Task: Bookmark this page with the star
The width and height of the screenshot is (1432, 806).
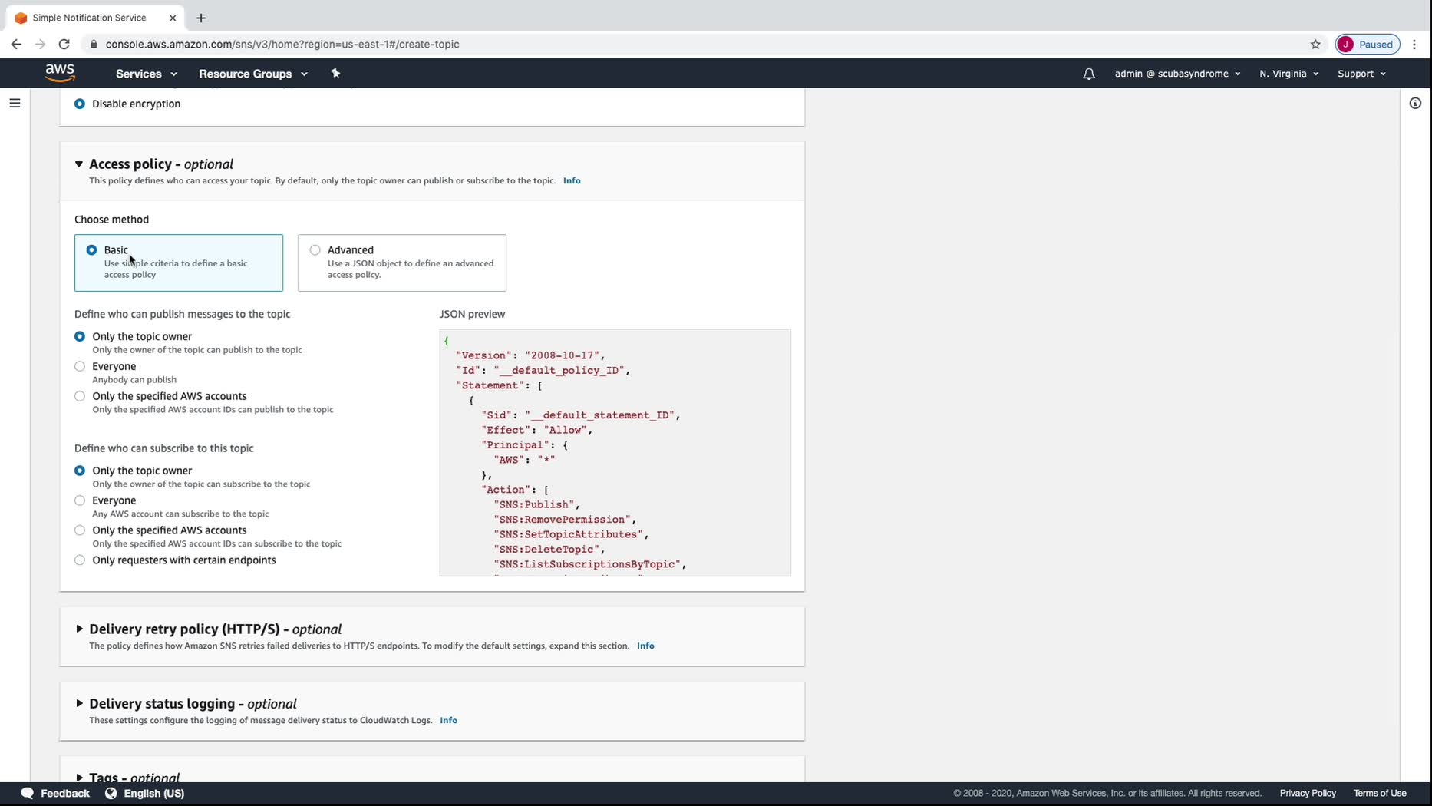Action: click(1315, 44)
